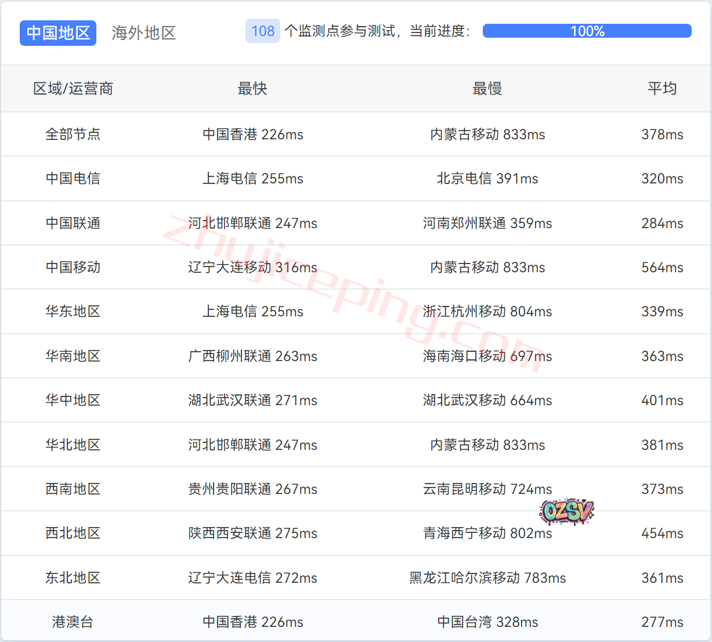Select the 中国电信 row label

click(x=73, y=179)
